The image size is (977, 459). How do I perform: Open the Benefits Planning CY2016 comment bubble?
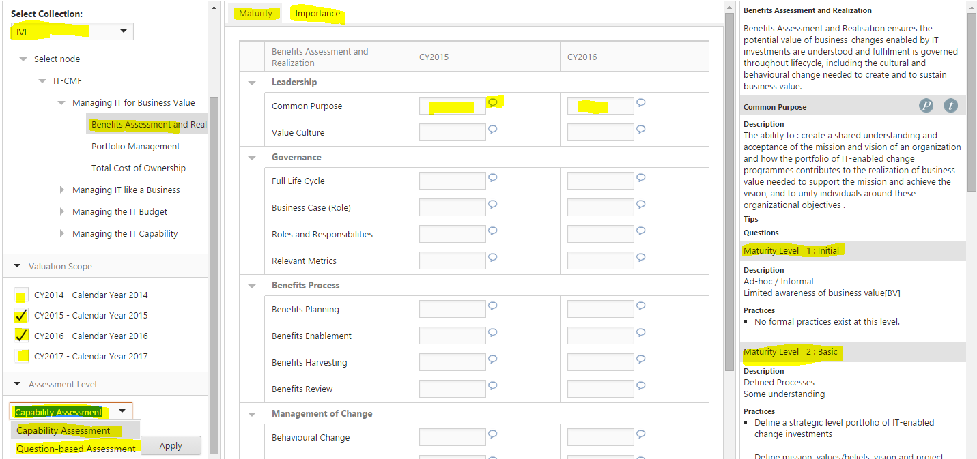[x=640, y=306]
